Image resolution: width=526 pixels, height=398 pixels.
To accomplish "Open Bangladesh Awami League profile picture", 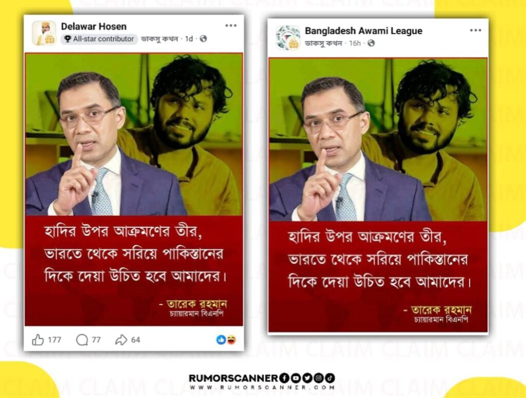I will click(288, 38).
